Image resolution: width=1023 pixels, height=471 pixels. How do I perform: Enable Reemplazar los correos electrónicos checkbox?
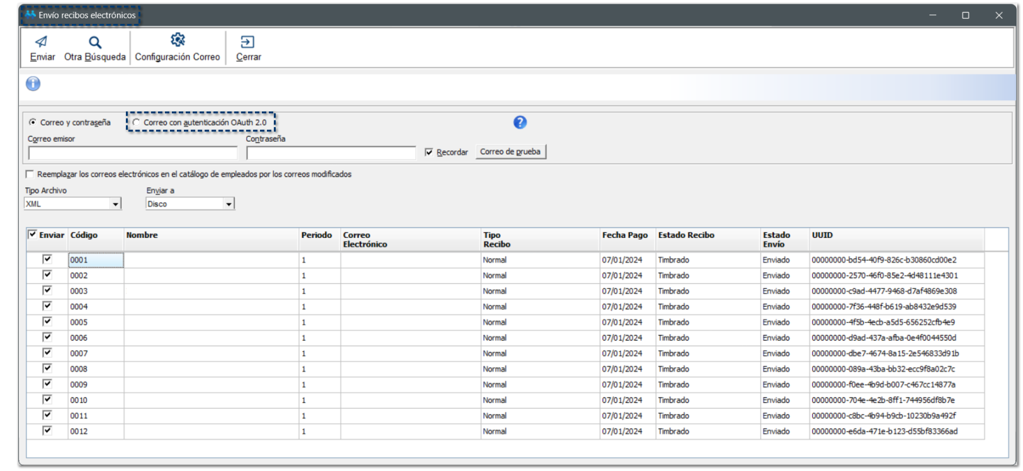(30, 174)
